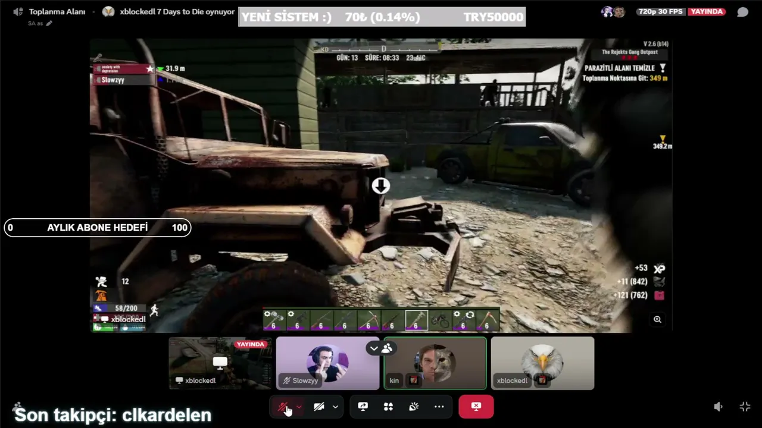Click the 720p 30 FPS quality badge
Image resolution: width=762 pixels, height=428 pixels.
(661, 12)
